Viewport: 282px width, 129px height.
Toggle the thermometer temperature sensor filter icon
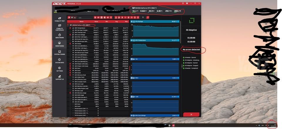(116, 17)
